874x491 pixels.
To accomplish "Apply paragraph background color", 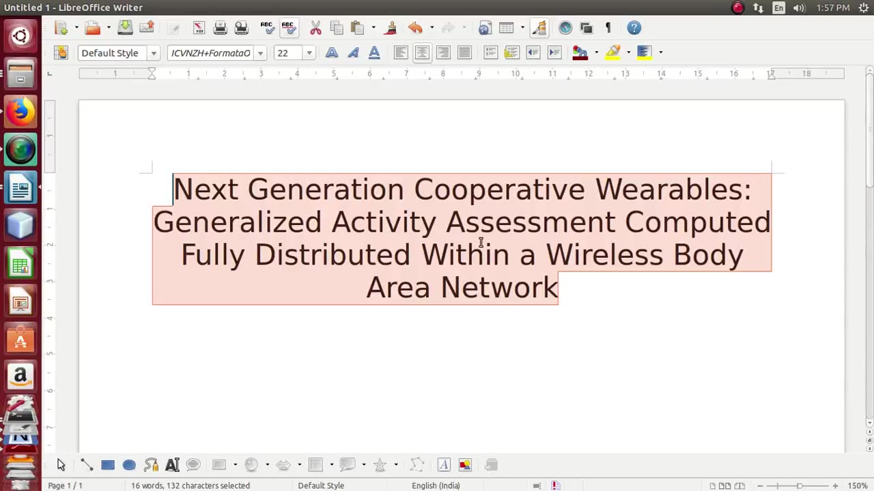I will pos(644,53).
